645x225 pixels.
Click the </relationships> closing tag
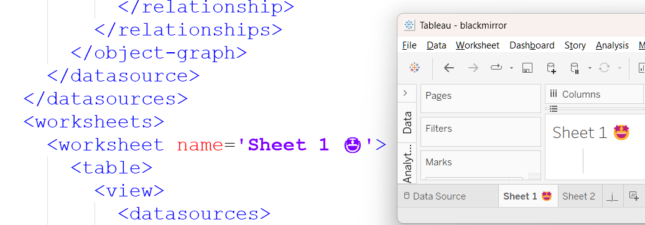pyautogui.click(x=188, y=30)
